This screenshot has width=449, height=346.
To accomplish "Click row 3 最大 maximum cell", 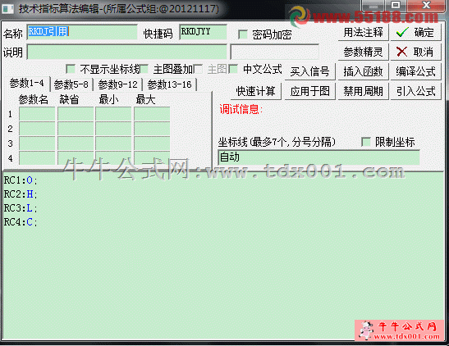I will pyautogui.click(x=152, y=143).
